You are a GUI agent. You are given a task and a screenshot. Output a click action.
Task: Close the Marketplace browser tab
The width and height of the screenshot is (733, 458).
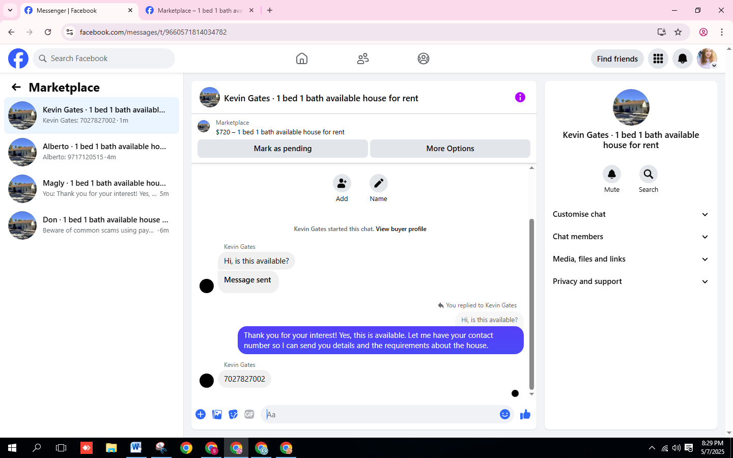tap(251, 10)
